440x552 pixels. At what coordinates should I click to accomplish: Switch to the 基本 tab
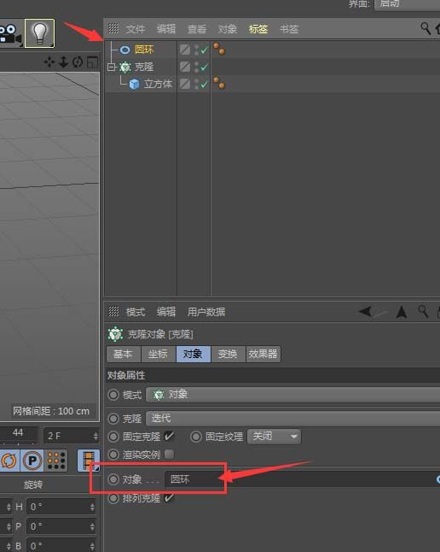(124, 354)
